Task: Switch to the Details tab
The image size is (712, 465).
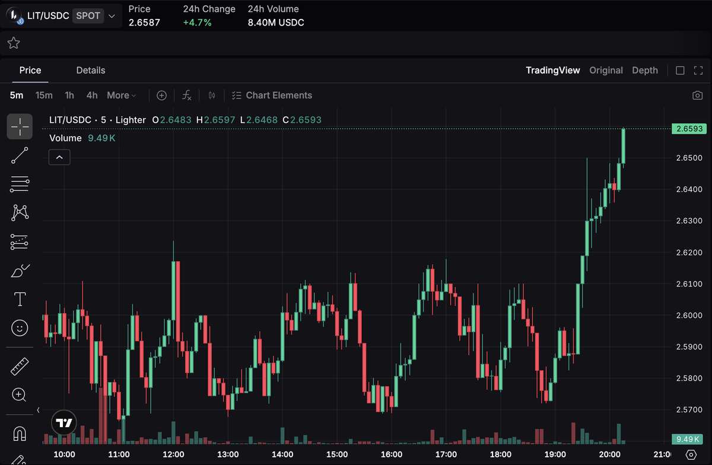Action: click(91, 70)
